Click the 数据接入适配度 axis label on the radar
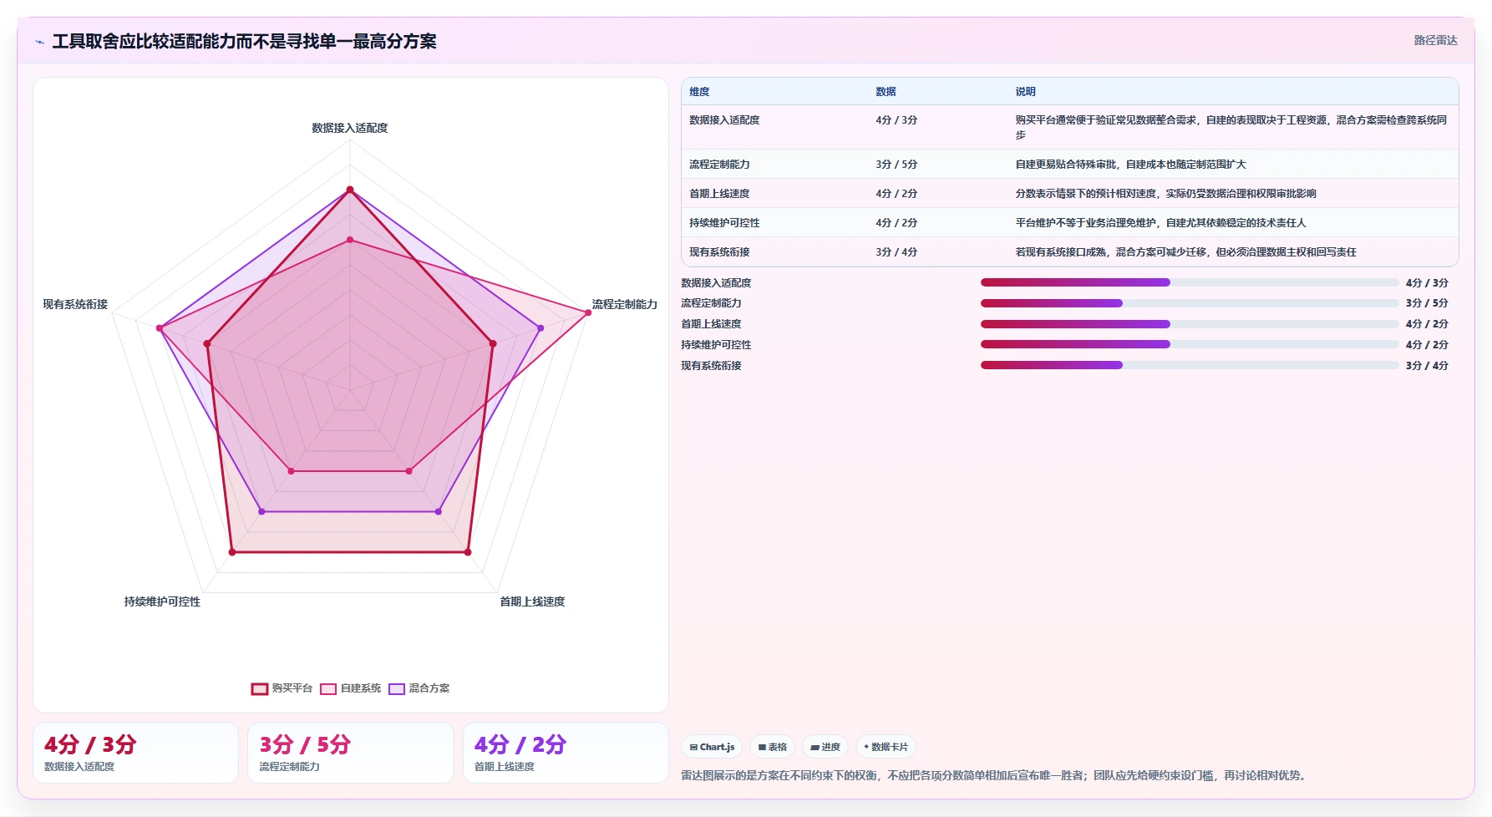This screenshot has width=1492, height=817. [350, 128]
